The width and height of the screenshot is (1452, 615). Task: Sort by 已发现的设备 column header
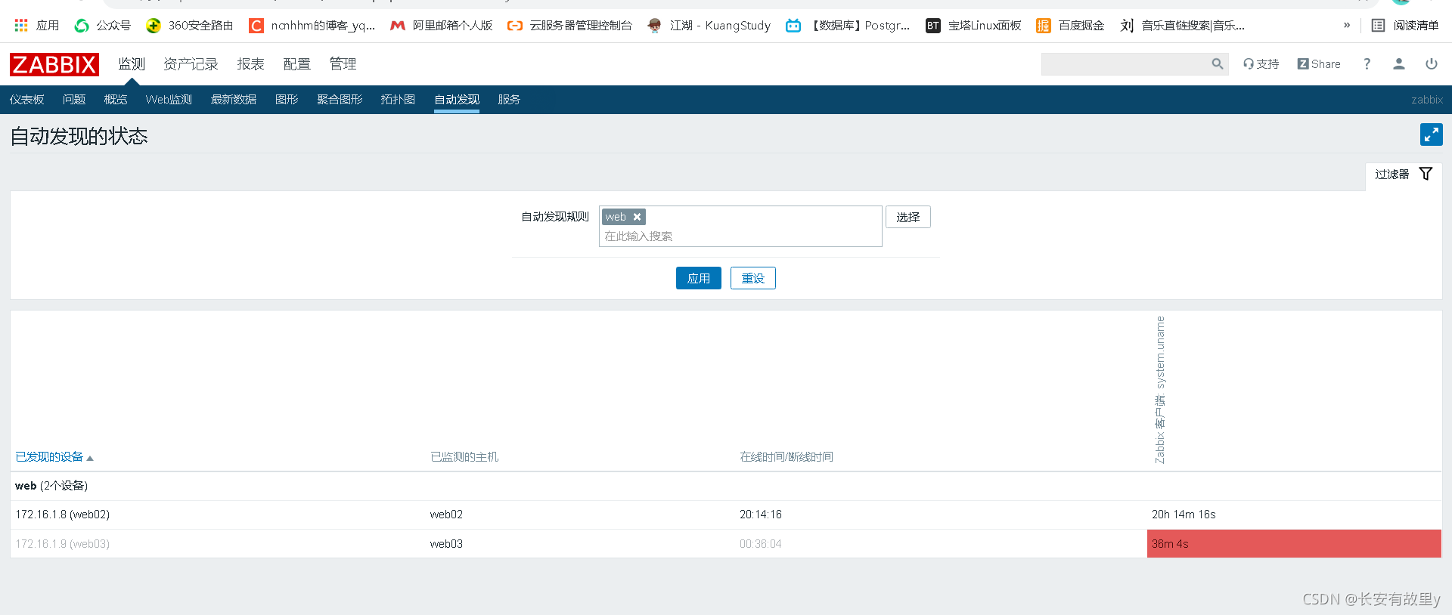pos(54,457)
